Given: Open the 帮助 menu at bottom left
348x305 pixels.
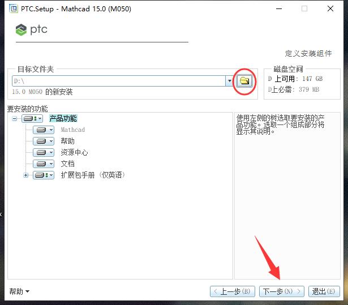Looking at the screenshot, I should [x=19, y=291].
